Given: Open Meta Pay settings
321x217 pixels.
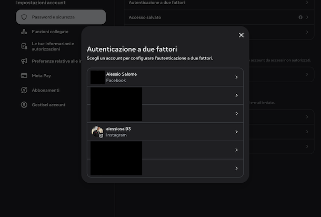Looking at the screenshot, I should pos(42,76).
